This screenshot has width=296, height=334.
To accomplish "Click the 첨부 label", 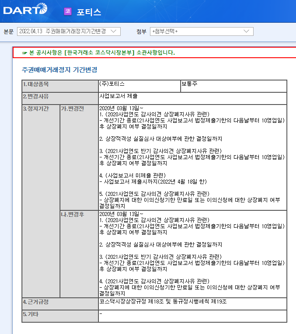I will click(142, 31).
